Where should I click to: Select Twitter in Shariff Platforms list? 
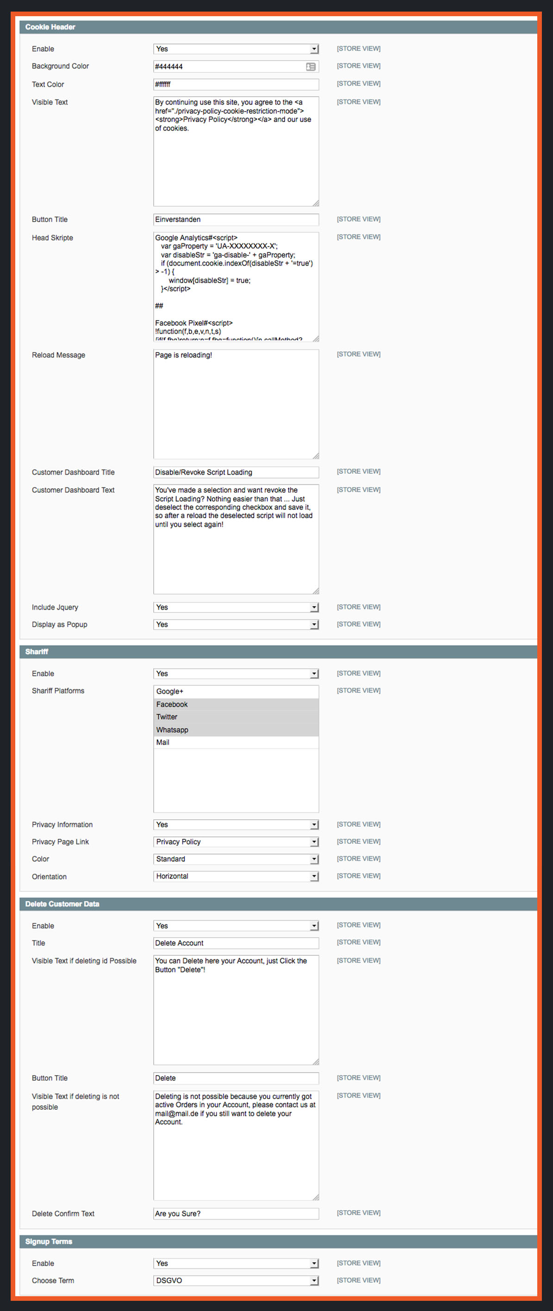click(236, 717)
